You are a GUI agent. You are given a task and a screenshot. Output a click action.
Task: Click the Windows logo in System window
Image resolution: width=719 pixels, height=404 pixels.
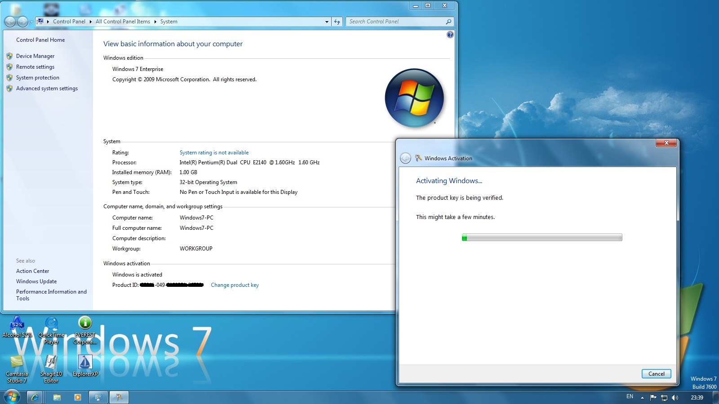click(414, 97)
